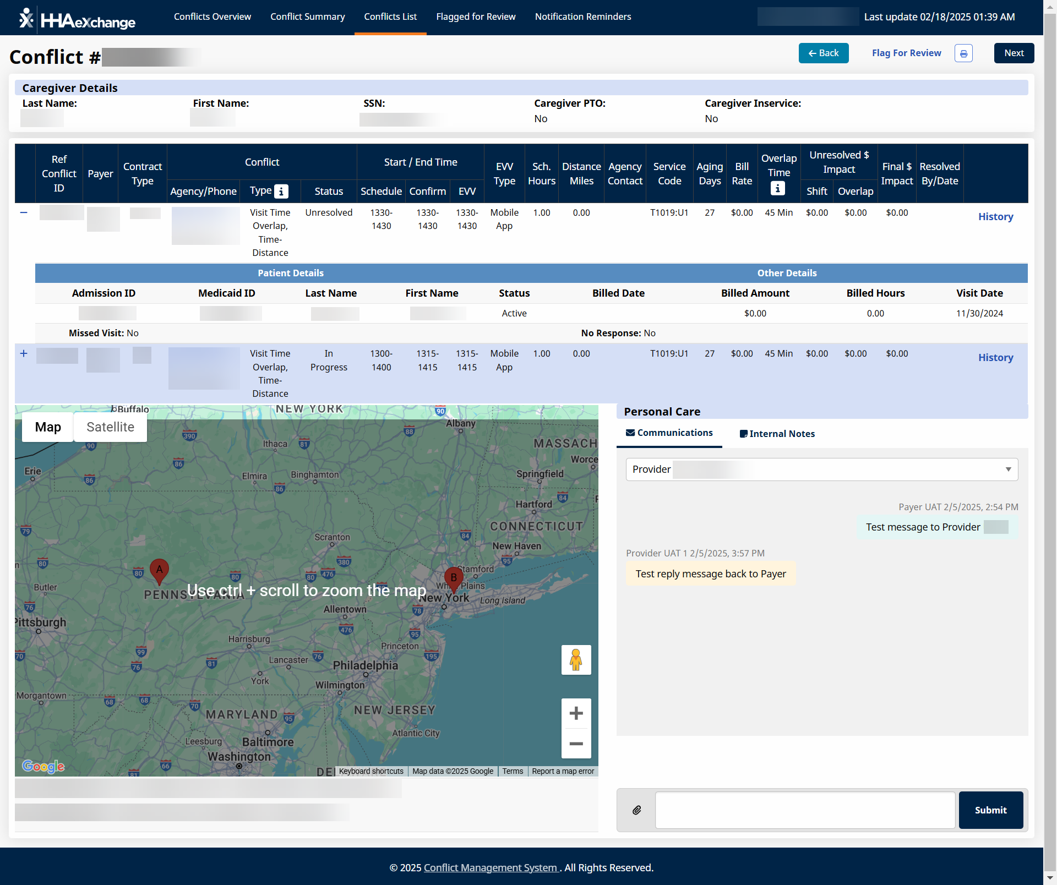The height and width of the screenshot is (885, 1057).
Task: Zoom out the map with minus
Action: (x=576, y=744)
